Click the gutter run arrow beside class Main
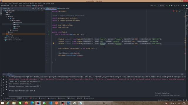 (49, 32)
